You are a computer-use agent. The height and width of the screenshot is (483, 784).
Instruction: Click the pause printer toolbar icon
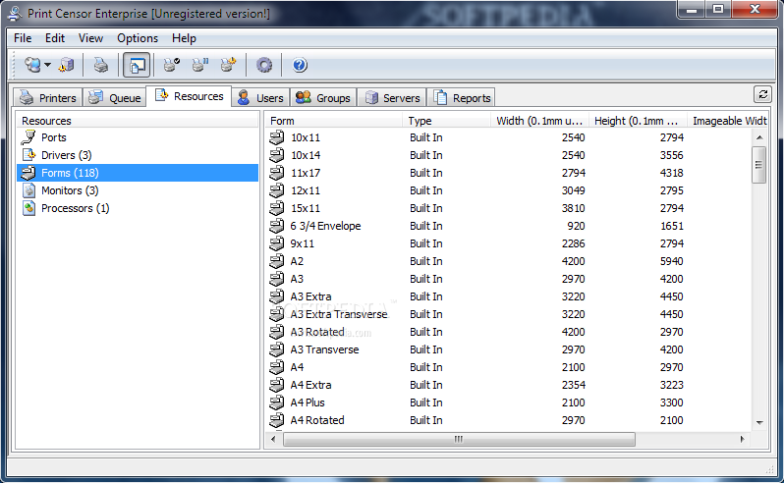click(x=200, y=65)
